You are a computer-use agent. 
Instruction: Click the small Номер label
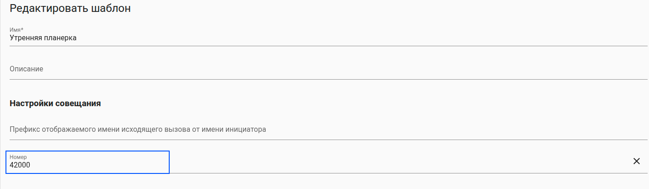(18, 157)
